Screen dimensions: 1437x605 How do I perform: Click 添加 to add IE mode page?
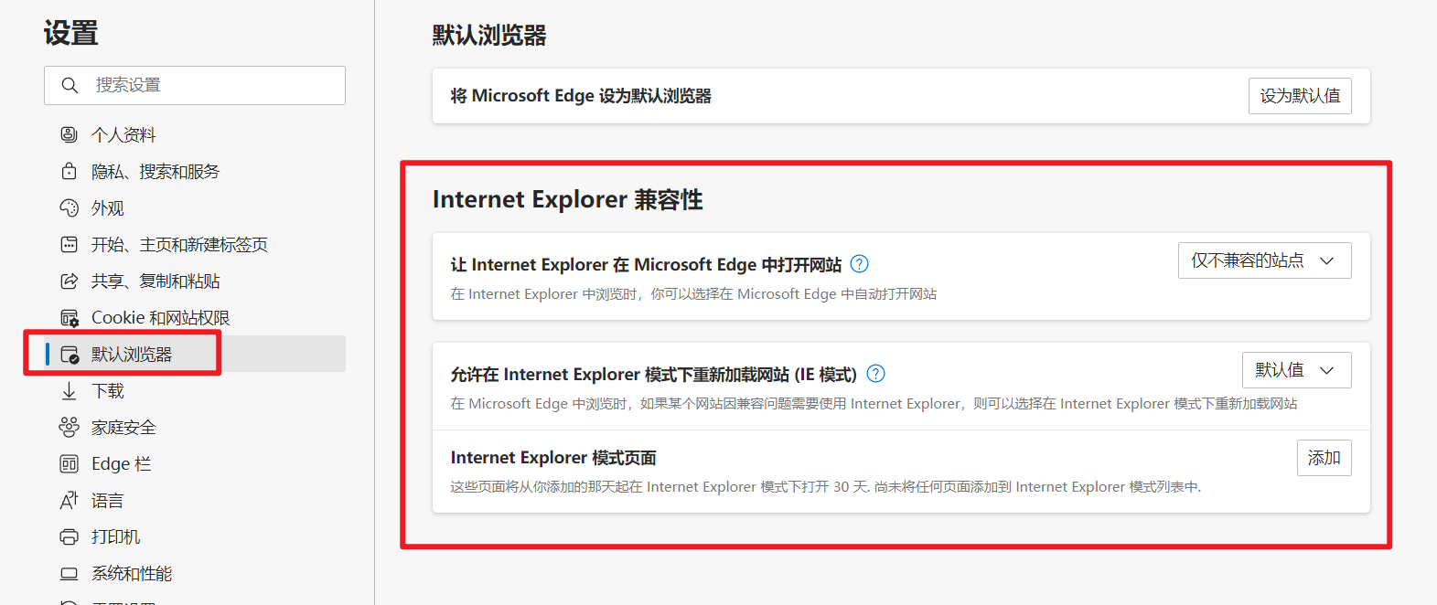pyautogui.click(x=1324, y=458)
